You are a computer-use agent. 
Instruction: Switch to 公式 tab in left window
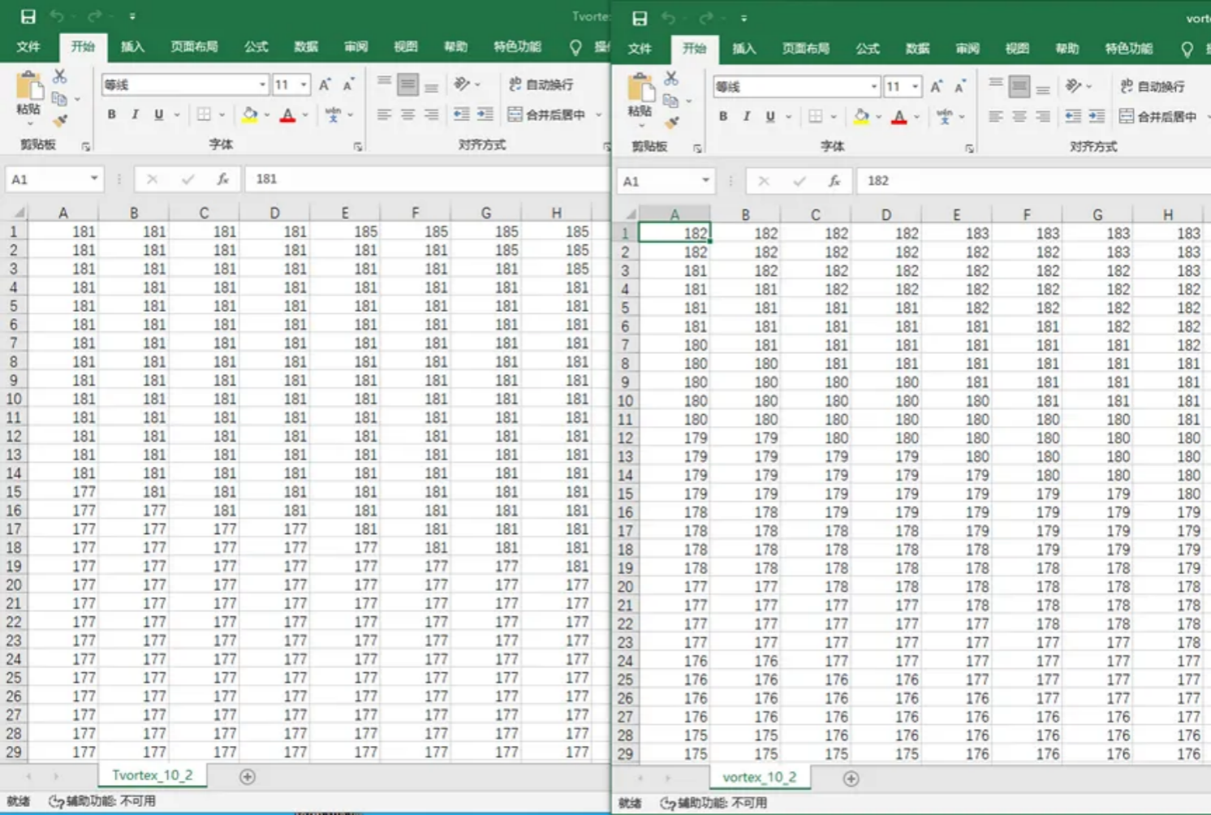click(x=256, y=47)
